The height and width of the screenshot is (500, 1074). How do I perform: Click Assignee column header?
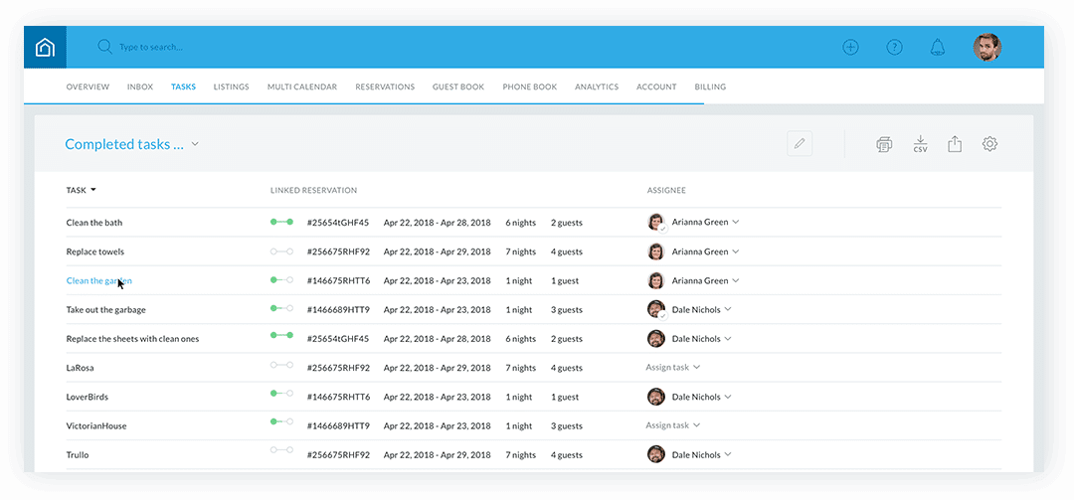[666, 191]
